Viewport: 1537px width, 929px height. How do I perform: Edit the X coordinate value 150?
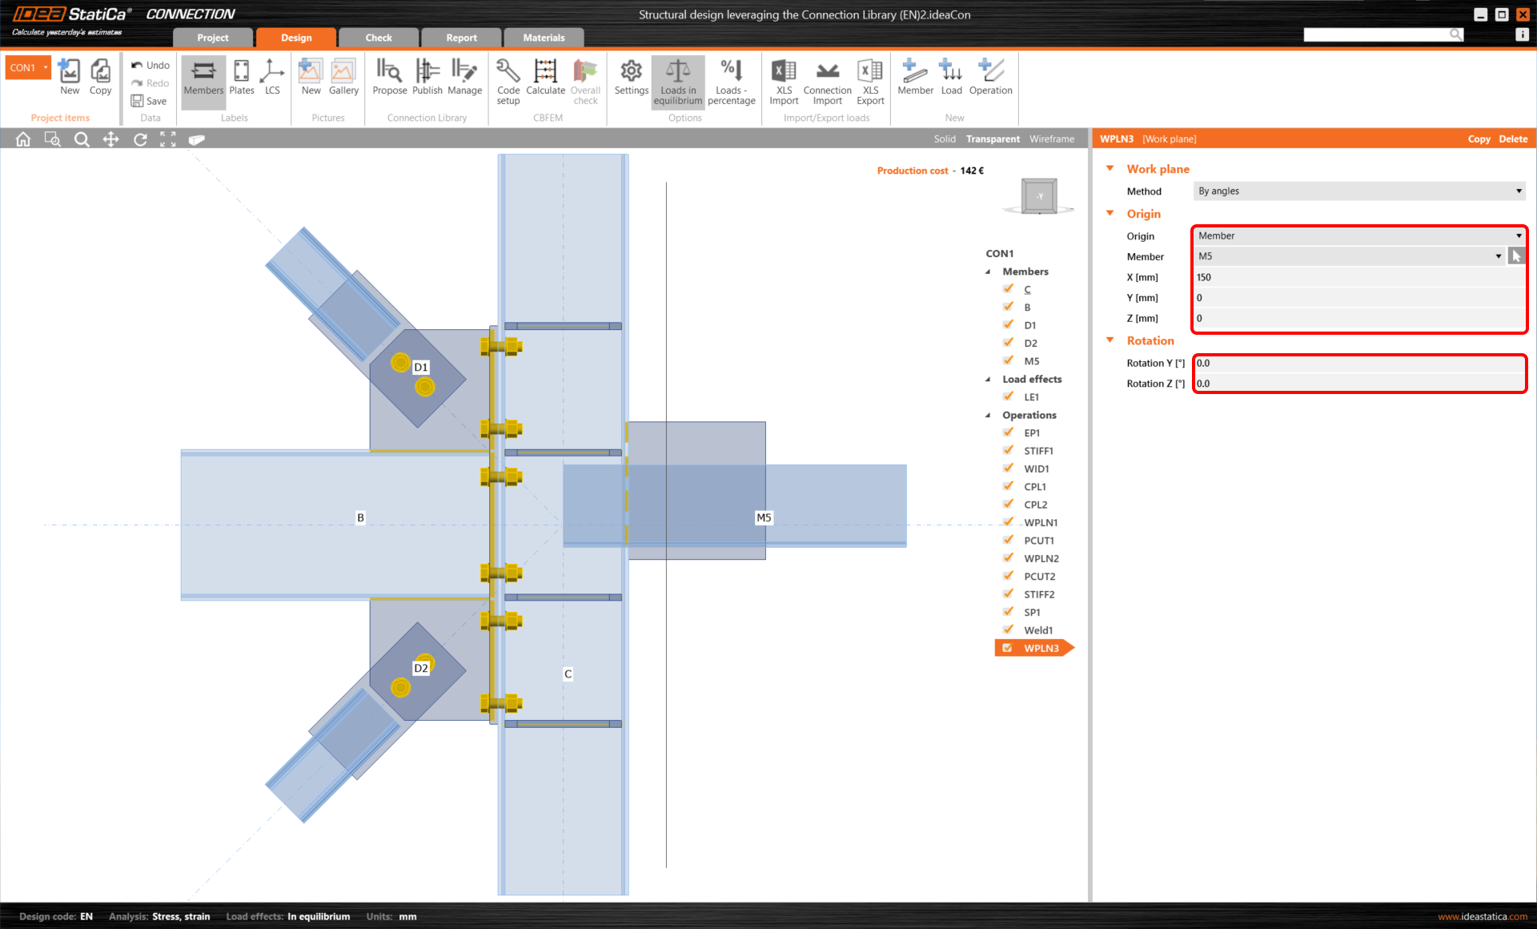1358,277
